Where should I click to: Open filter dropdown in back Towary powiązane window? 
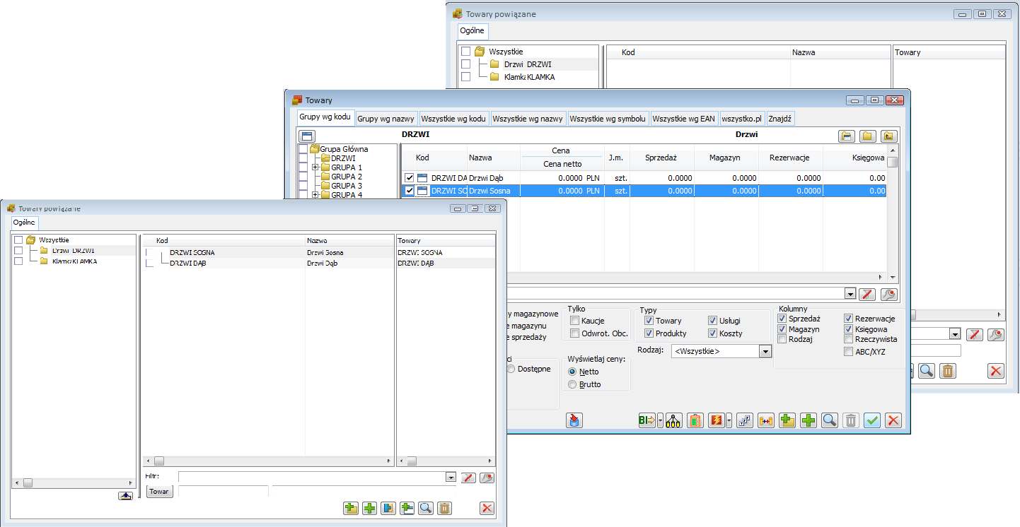pyautogui.click(x=955, y=334)
